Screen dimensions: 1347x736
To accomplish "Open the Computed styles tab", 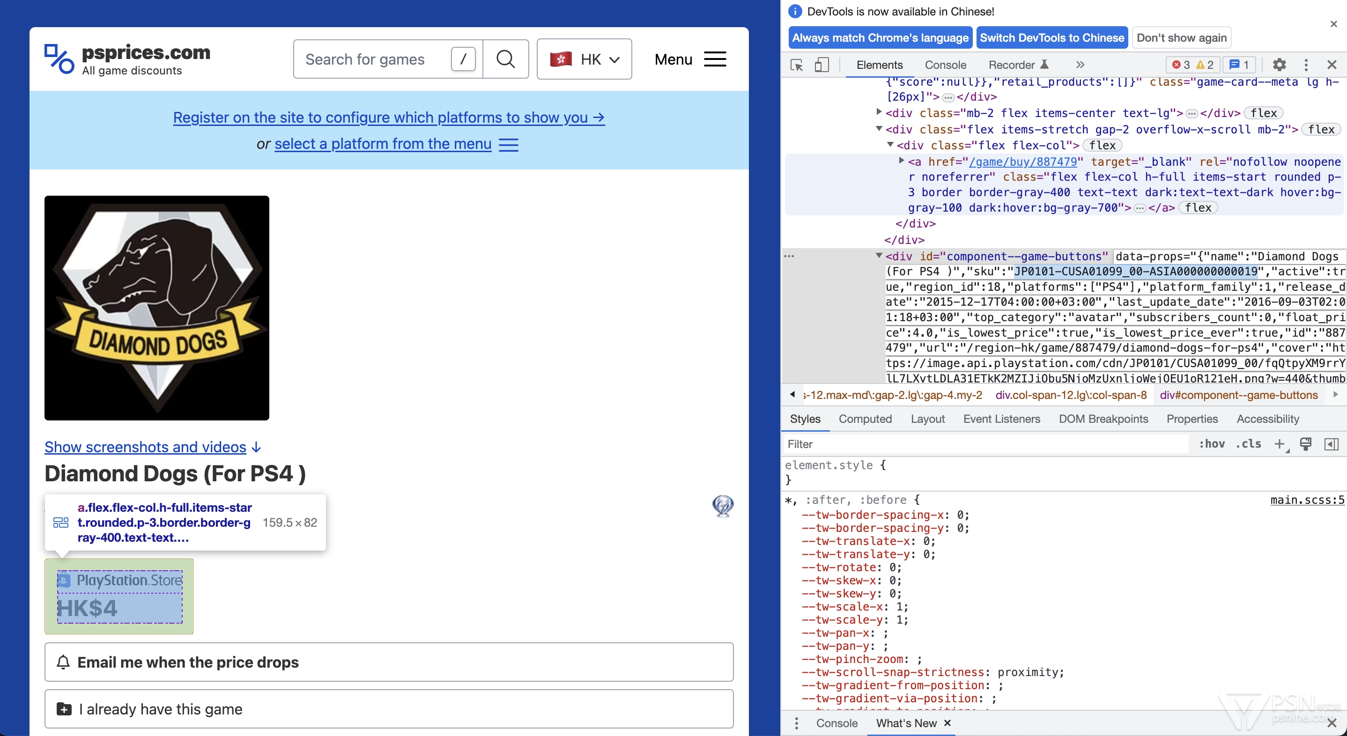I will (865, 419).
